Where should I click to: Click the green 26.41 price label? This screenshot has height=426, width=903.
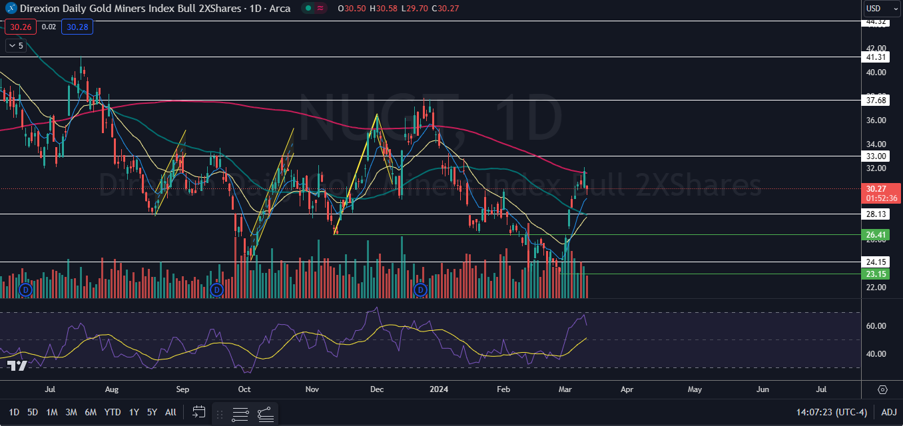tap(876, 235)
